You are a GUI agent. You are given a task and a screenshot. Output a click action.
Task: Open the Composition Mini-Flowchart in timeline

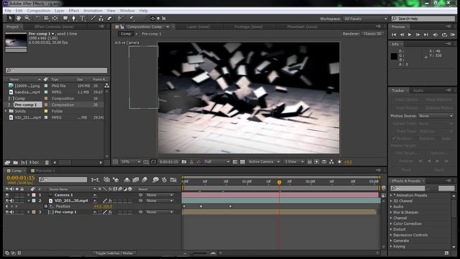click(x=95, y=180)
